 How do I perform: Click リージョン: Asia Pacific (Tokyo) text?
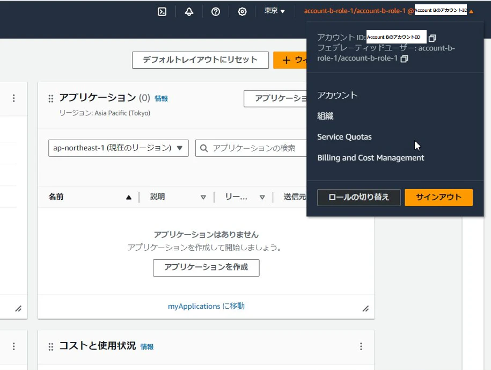pos(105,113)
